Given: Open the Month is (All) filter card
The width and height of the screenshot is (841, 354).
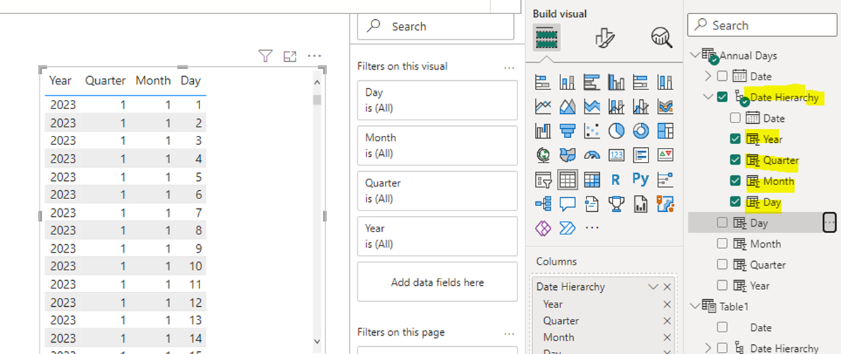Looking at the screenshot, I should tap(437, 146).
